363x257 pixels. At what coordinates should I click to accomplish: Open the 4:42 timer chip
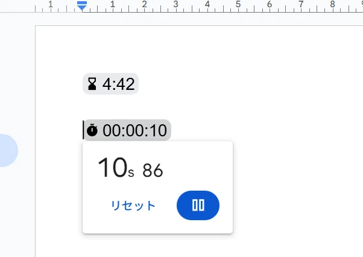[111, 84]
